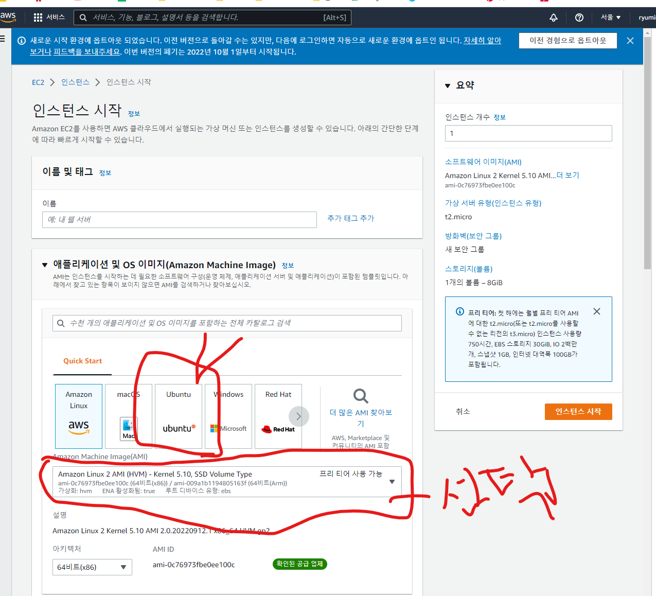
Task: Collapse the application and OS image section
Action: [x=45, y=265]
